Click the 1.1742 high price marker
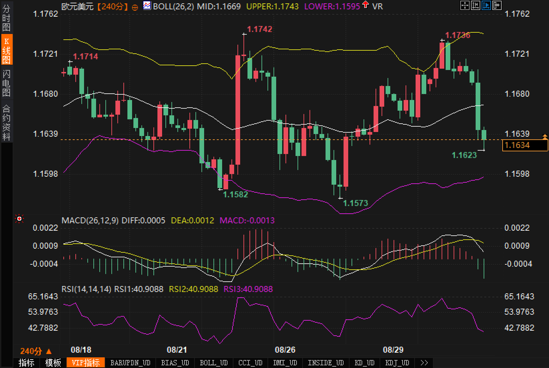 259,29
